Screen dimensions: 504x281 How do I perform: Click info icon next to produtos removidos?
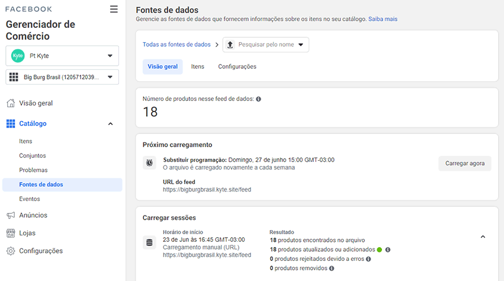click(332, 269)
